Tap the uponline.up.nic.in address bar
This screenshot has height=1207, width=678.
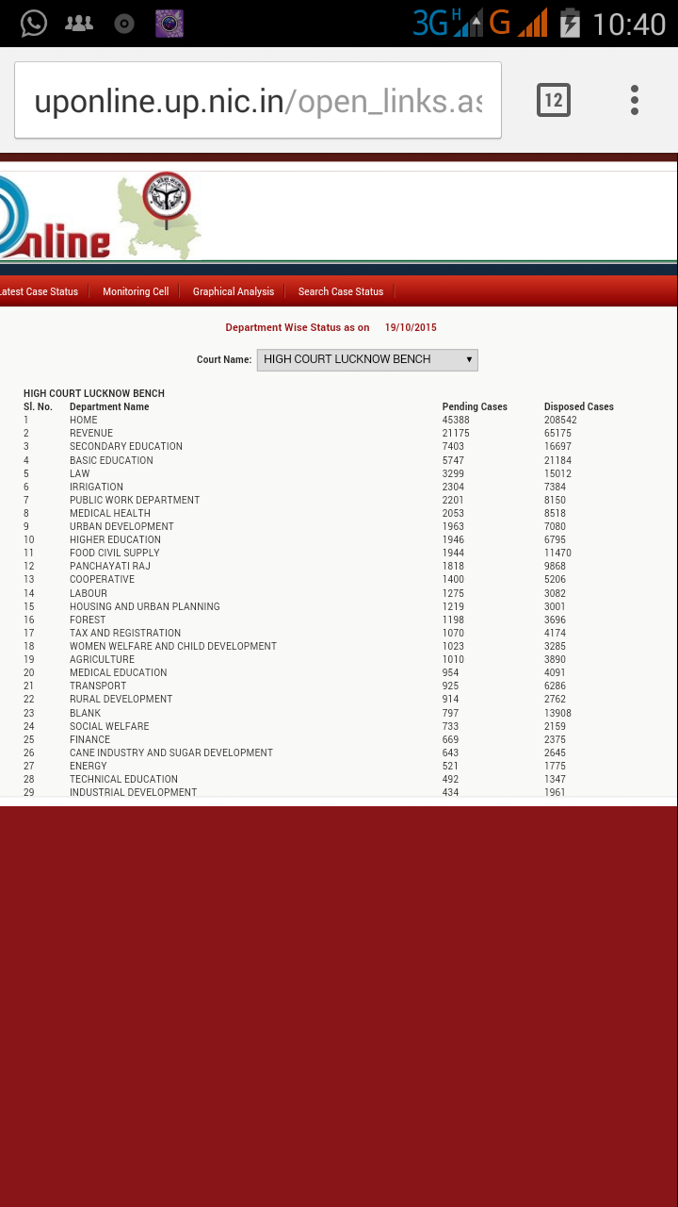258,101
